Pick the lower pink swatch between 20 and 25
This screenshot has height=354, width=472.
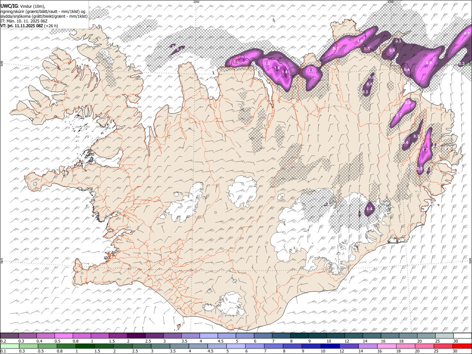[x=424, y=346]
